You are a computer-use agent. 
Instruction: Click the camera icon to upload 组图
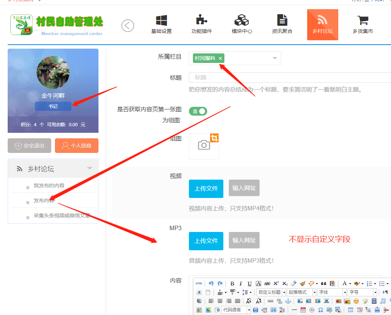pyautogui.click(x=204, y=146)
